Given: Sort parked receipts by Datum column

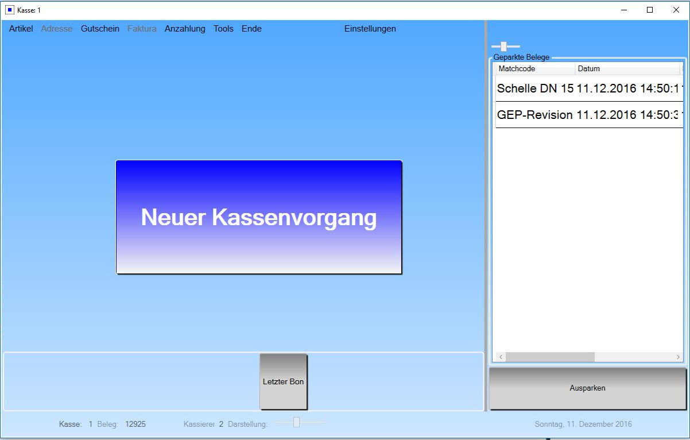Looking at the screenshot, I should click(x=627, y=69).
